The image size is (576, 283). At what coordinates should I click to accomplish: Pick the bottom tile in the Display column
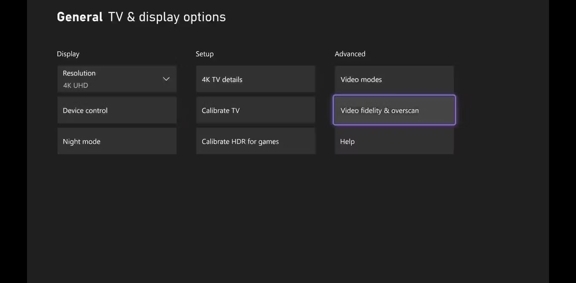pos(117,141)
